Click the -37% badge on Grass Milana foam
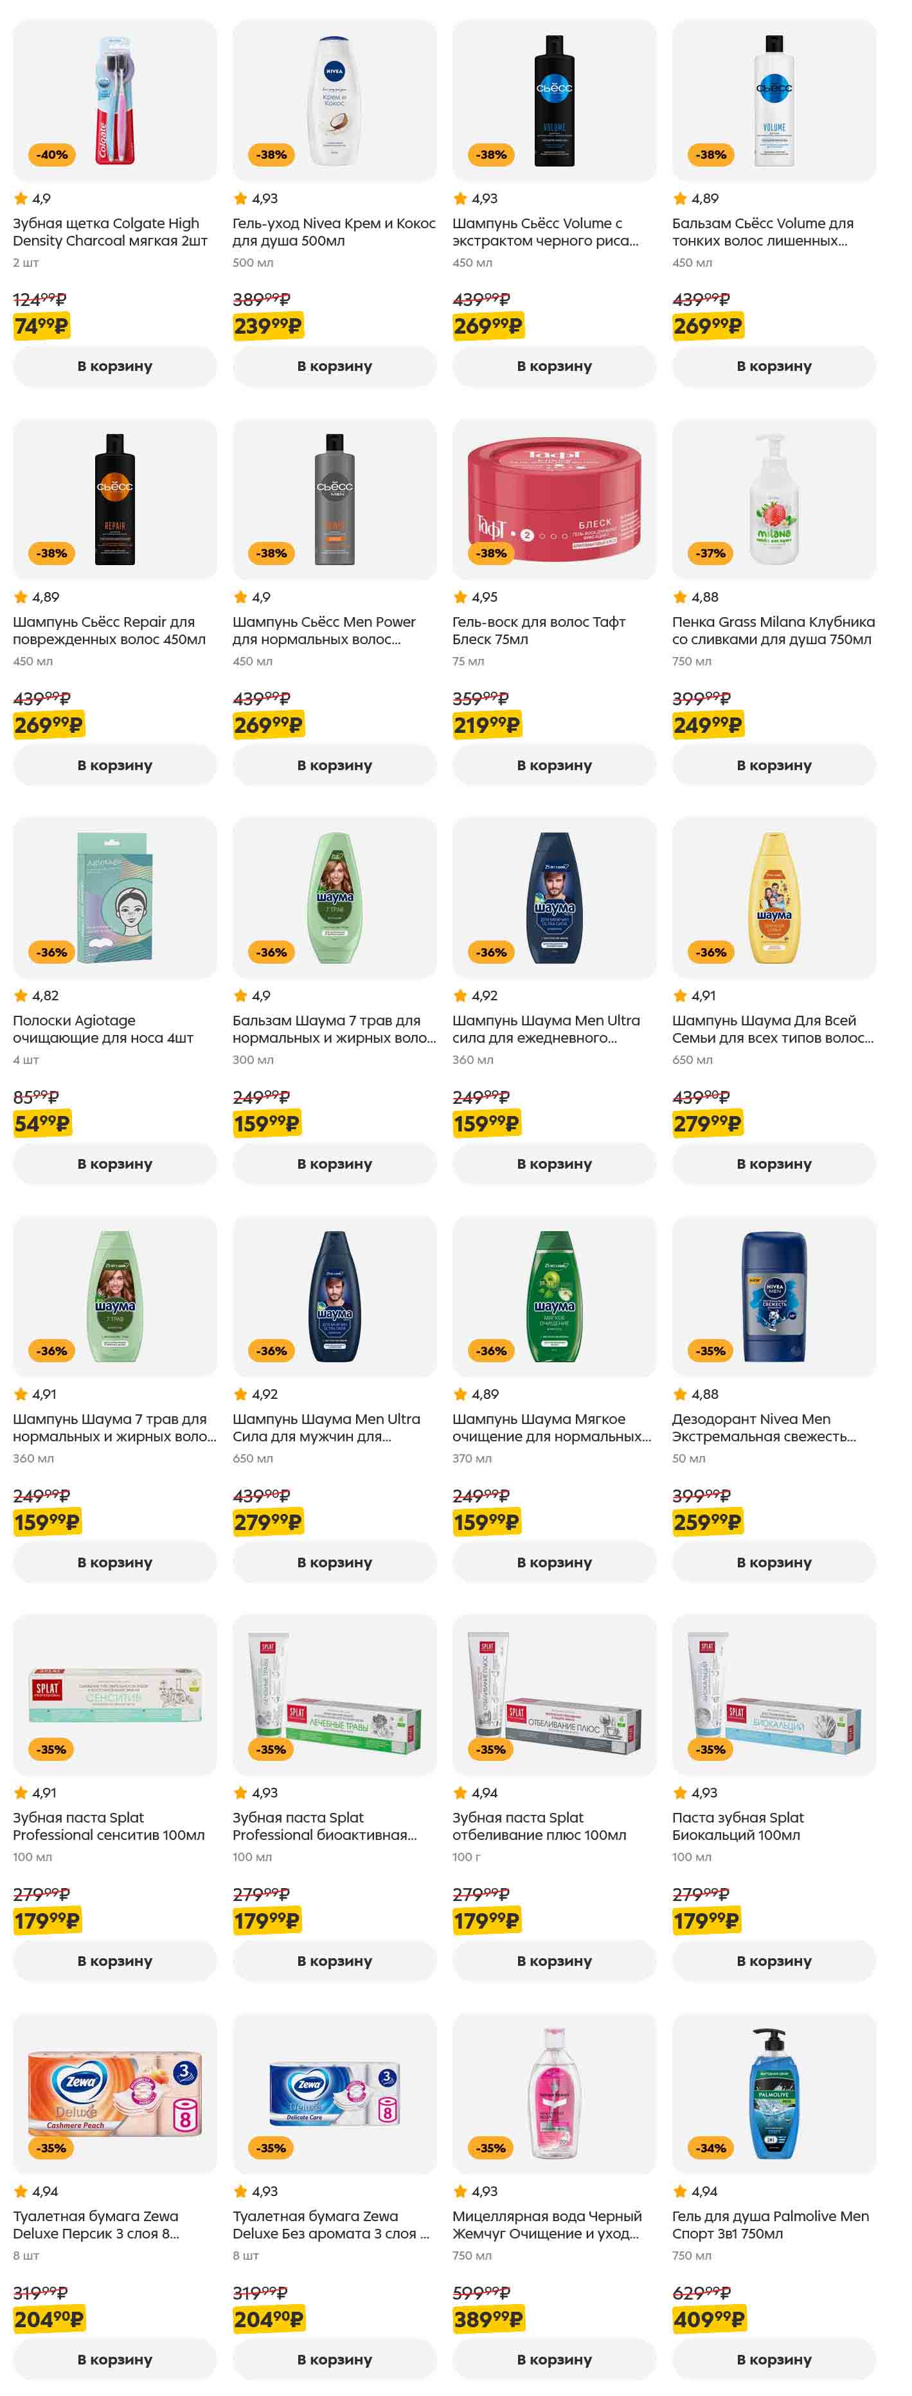 point(711,554)
